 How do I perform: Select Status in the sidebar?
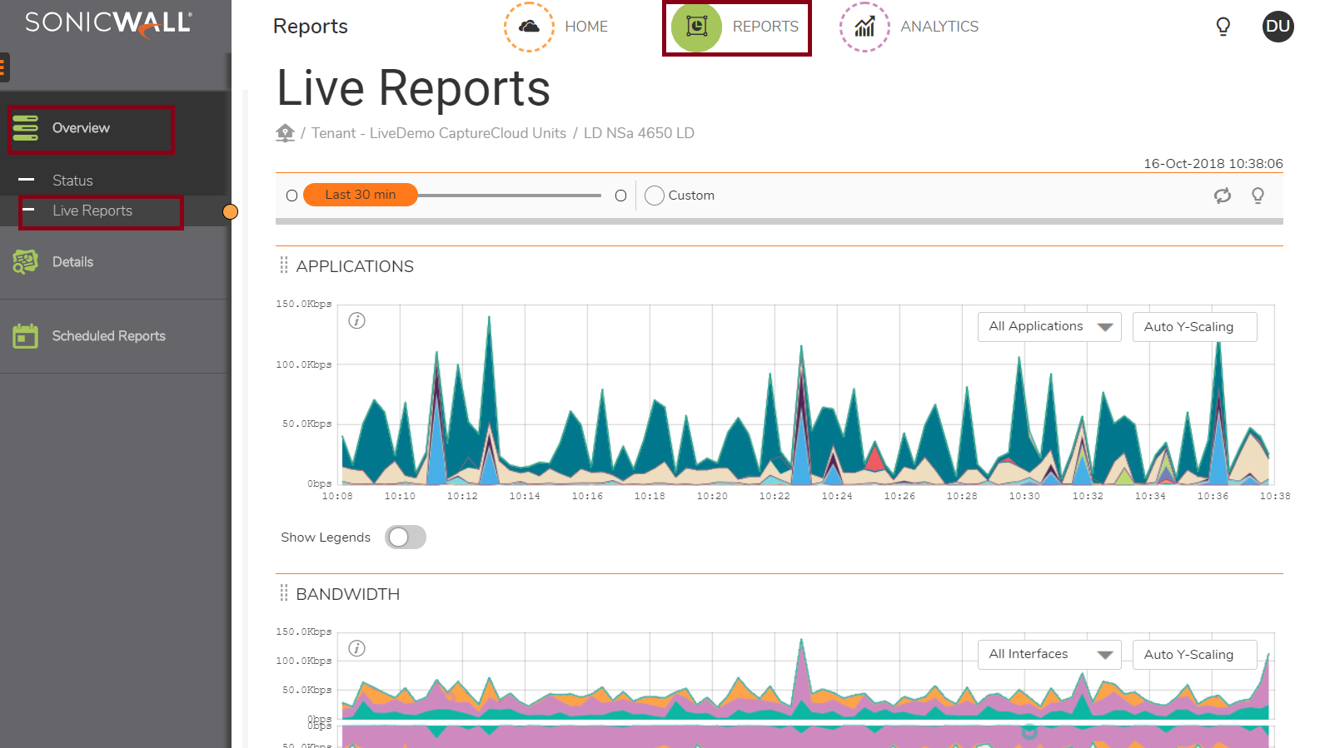click(72, 181)
